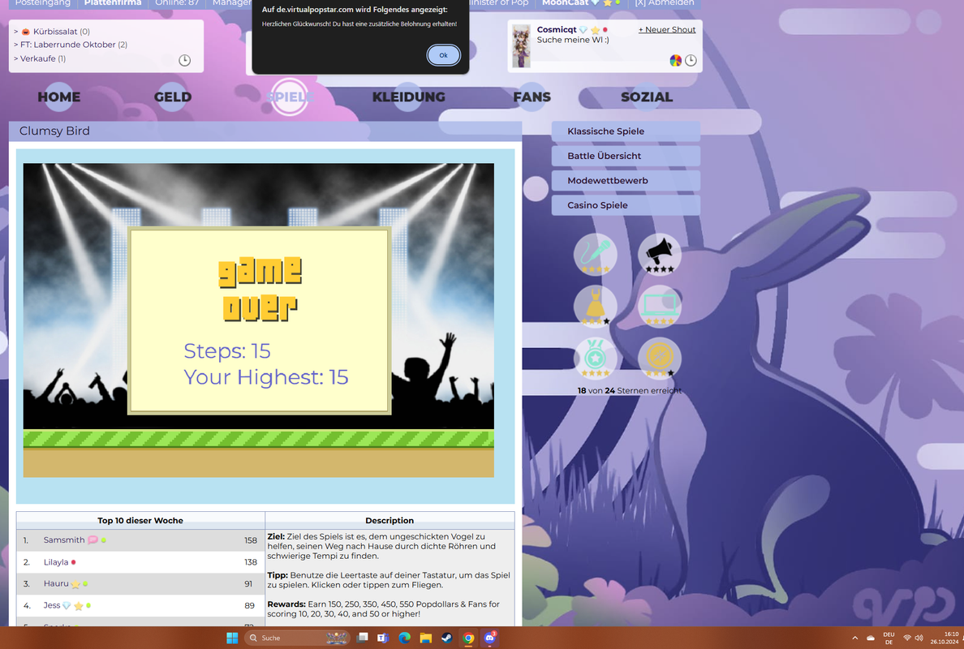This screenshot has width=964, height=649.
Task: Open File Explorer from taskbar
Action: (x=425, y=638)
